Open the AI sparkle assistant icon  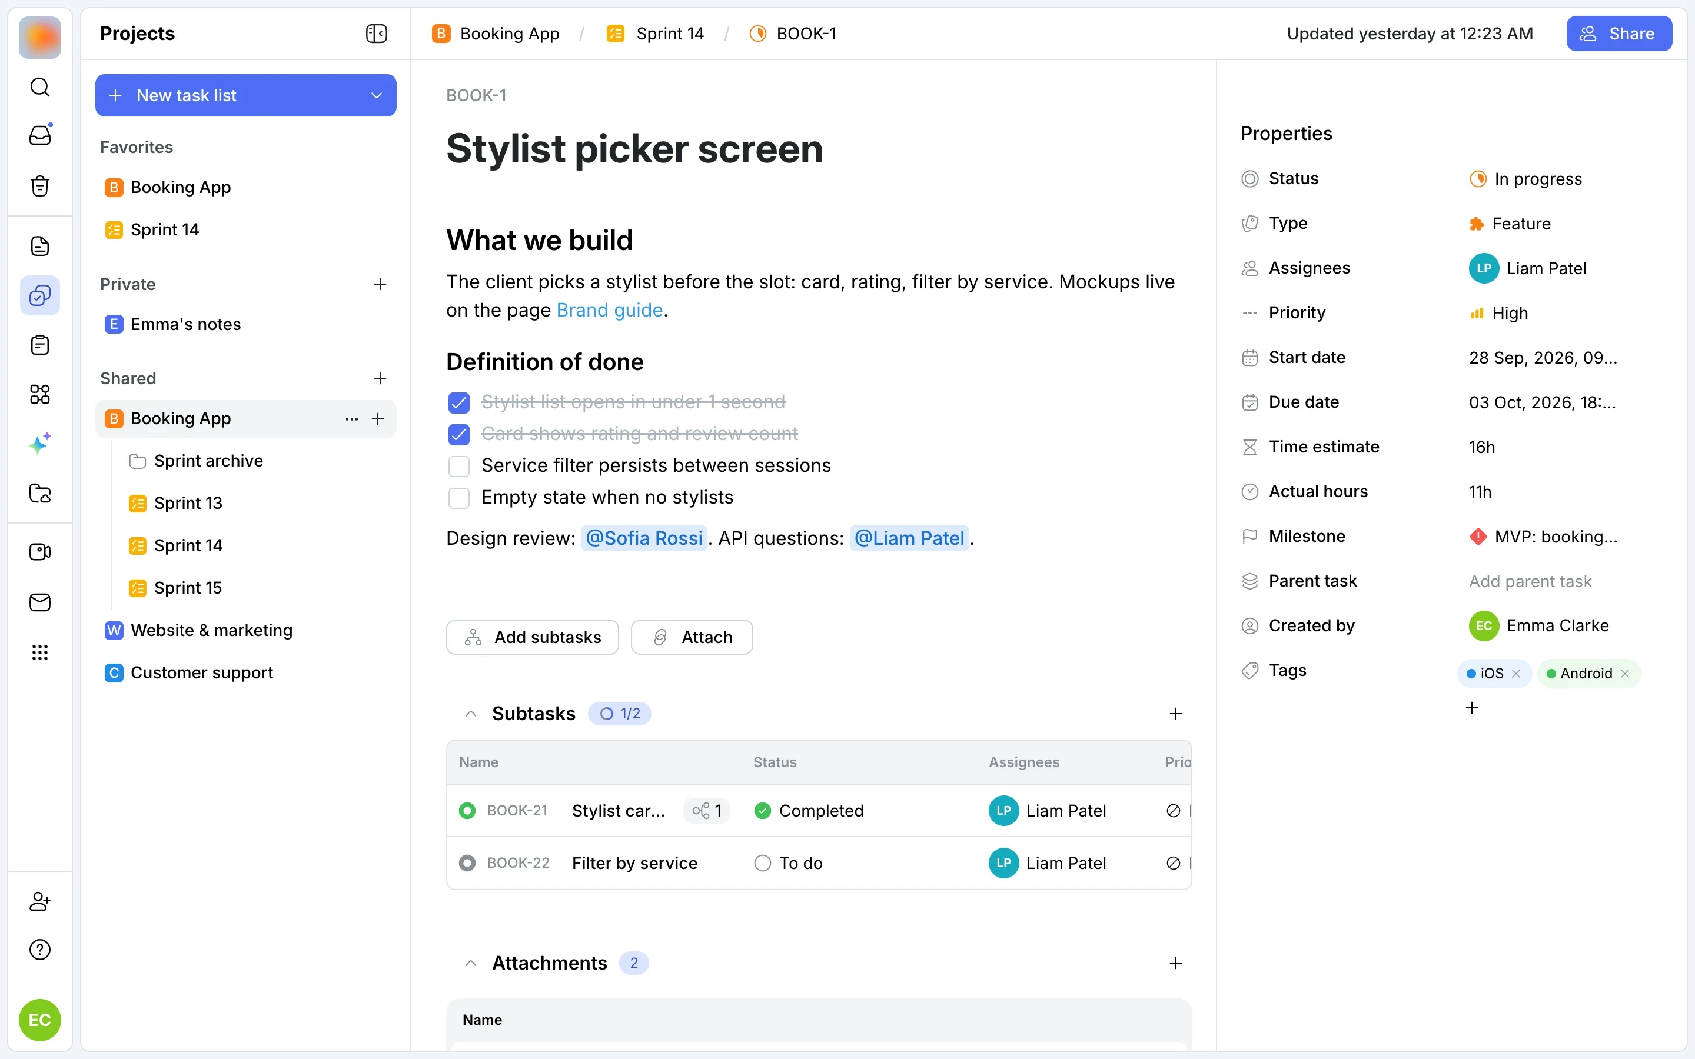tap(40, 444)
